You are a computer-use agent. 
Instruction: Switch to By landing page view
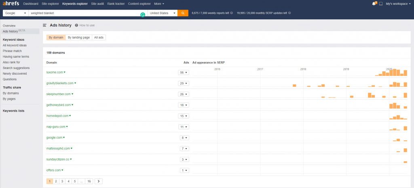[78, 38]
